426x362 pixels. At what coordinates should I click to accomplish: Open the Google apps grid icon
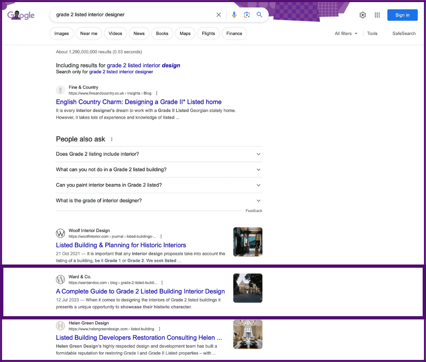pos(377,15)
